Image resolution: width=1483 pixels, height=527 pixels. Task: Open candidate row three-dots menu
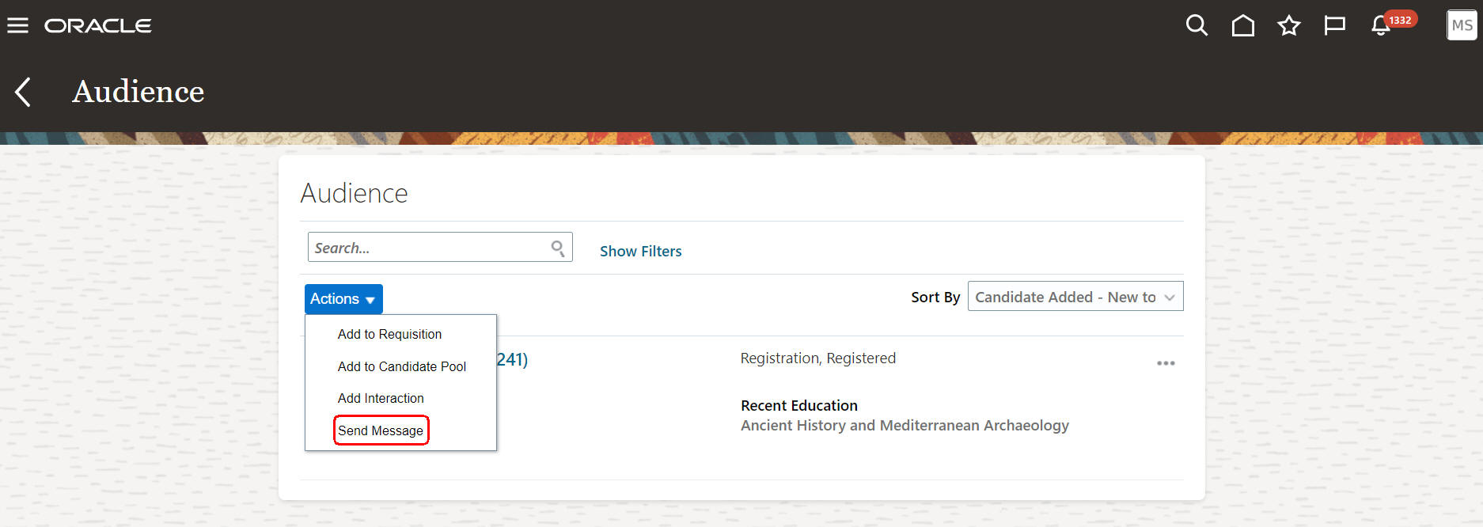pos(1166,363)
